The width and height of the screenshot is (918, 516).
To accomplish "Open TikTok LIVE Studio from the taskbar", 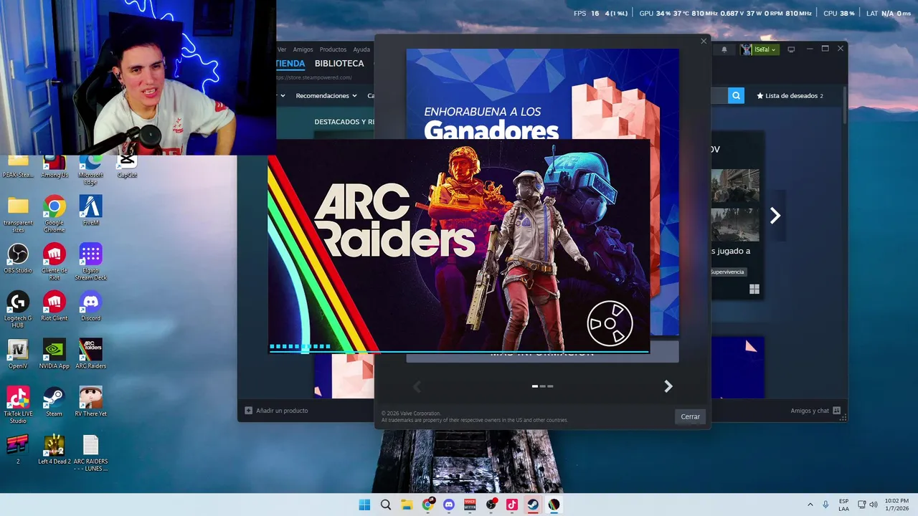I will pyautogui.click(x=512, y=505).
